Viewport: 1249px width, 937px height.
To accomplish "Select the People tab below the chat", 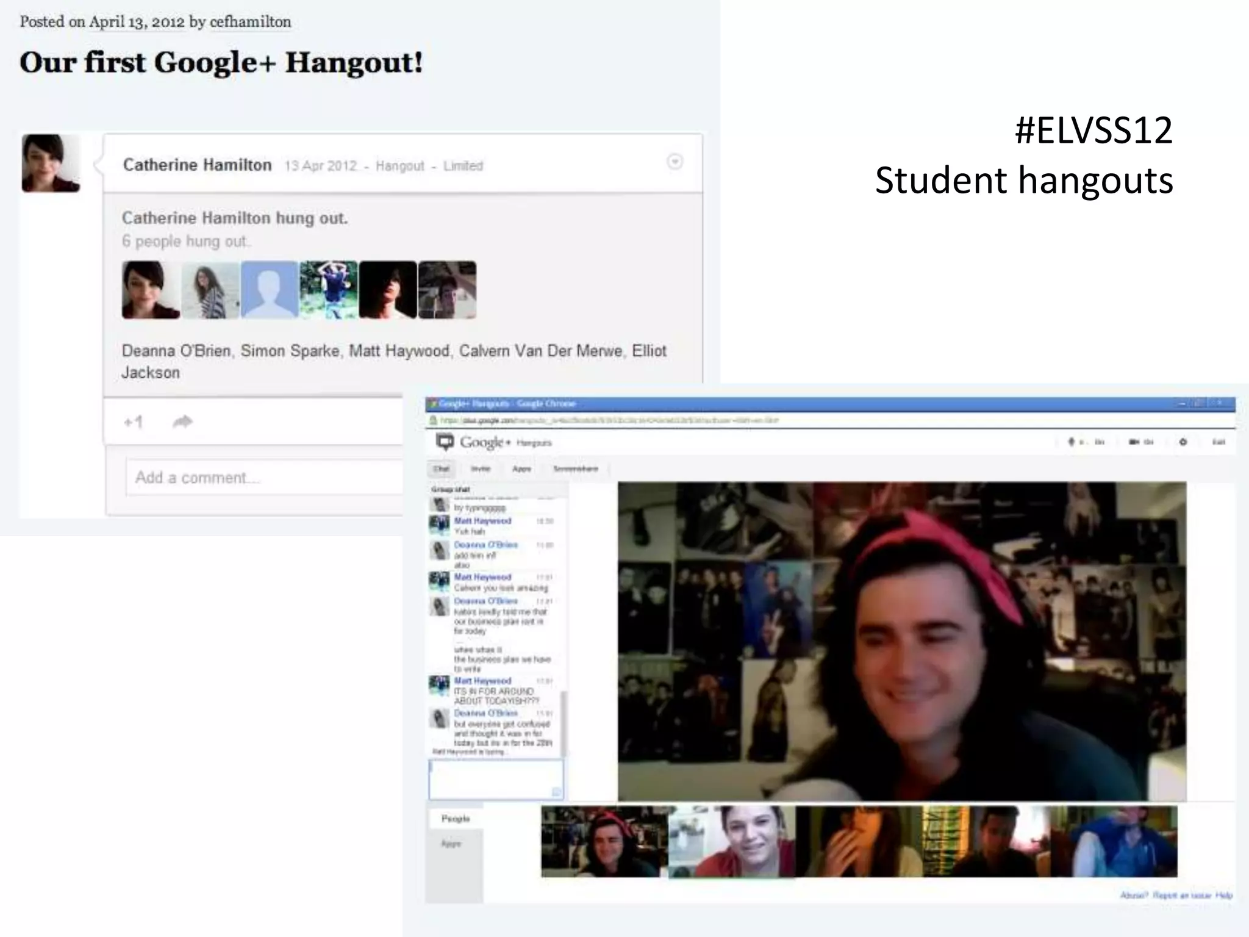I will coord(456,819).
